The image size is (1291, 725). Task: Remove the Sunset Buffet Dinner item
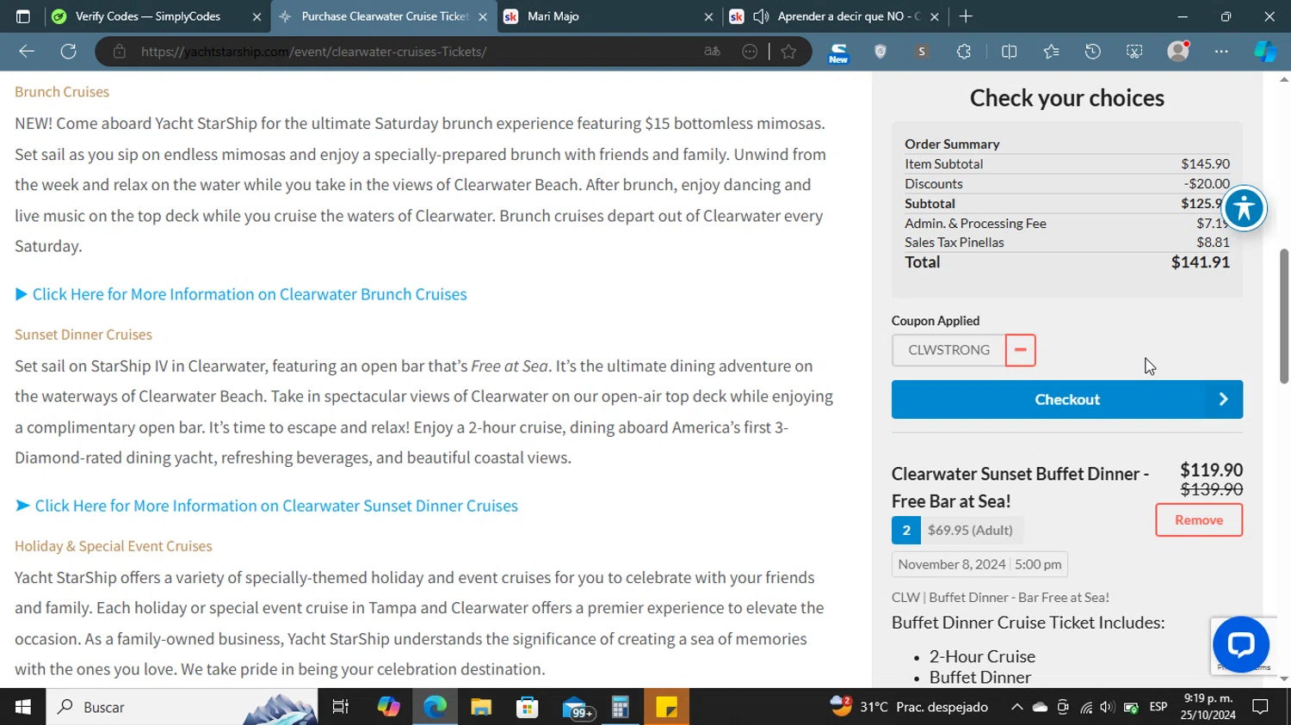click(x=1198, y=519)
